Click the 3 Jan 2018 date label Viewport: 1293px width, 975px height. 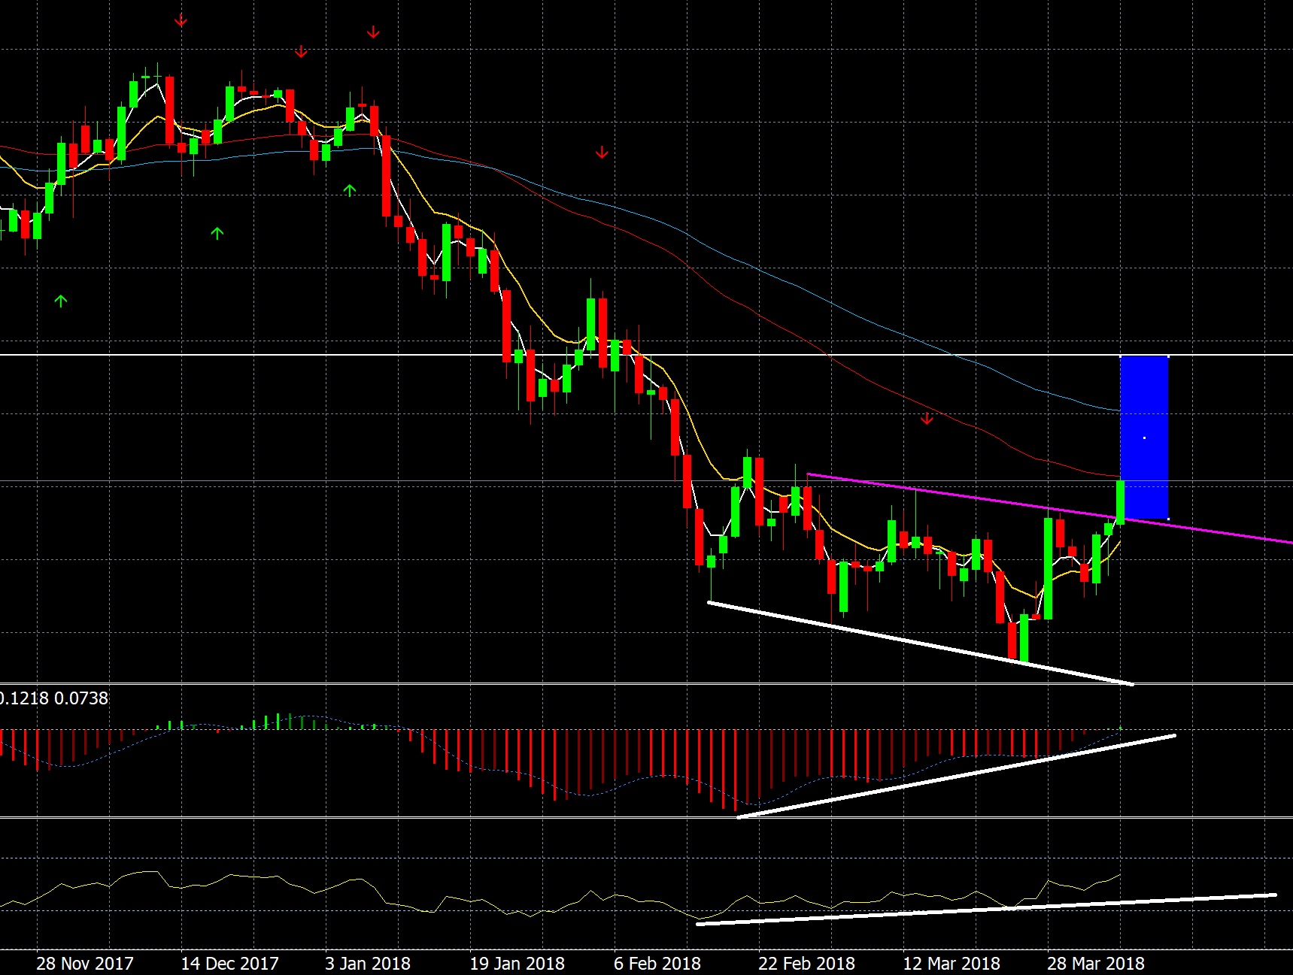pos(368,963)
